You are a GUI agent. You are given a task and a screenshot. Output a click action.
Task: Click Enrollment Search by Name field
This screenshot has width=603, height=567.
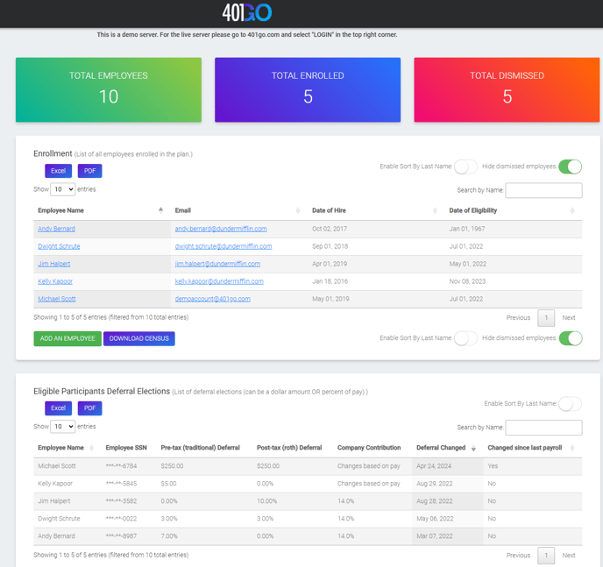[543, 190]
